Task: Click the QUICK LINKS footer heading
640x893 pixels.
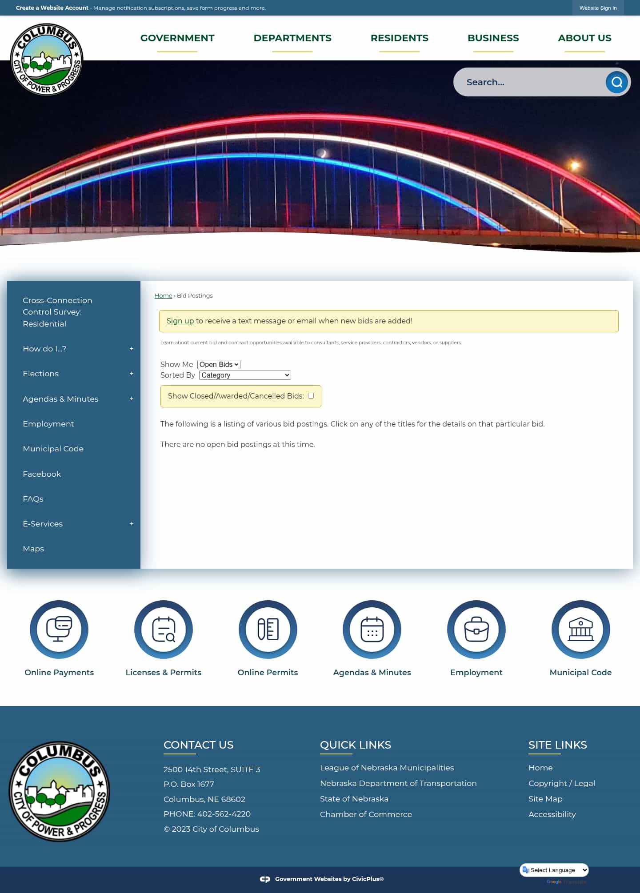Action: coord(356,745)
